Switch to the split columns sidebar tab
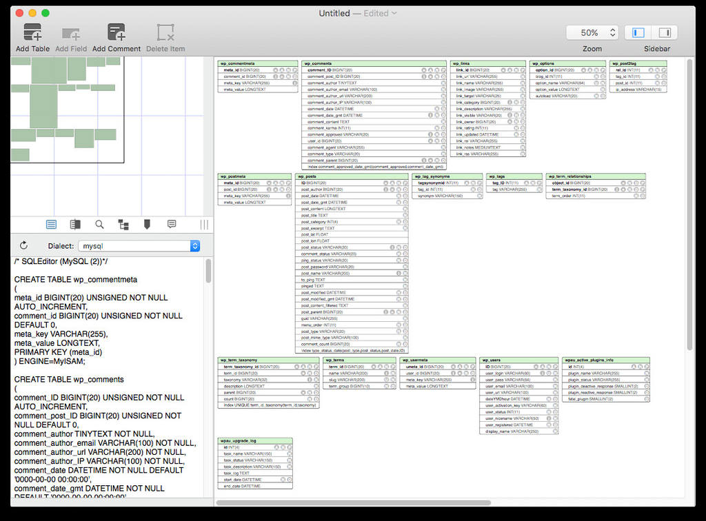 click(75, 225)
